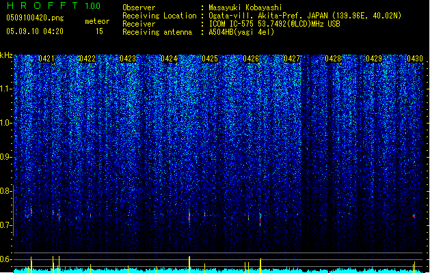430x273 pixels.
Task: Click the "meteor" count label
Action: [x=97, y=21]
